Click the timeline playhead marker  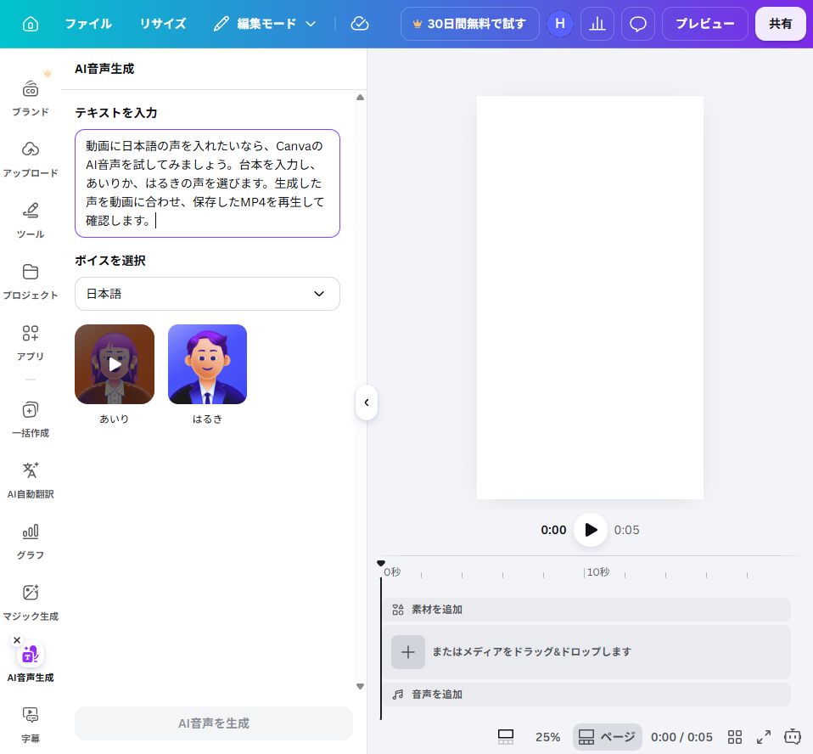tap(381, 564)
